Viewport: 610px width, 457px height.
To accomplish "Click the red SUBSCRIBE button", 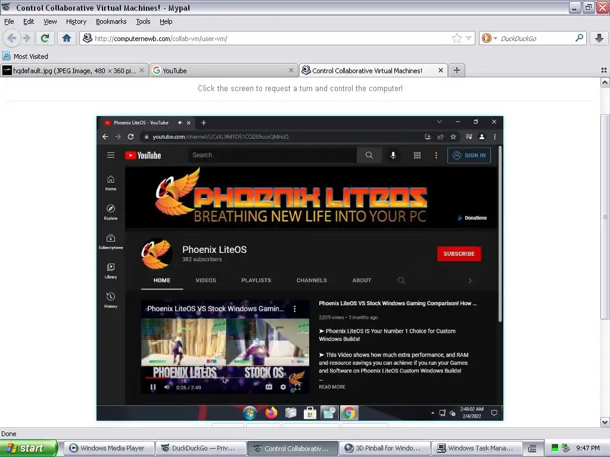I will 459,253.
